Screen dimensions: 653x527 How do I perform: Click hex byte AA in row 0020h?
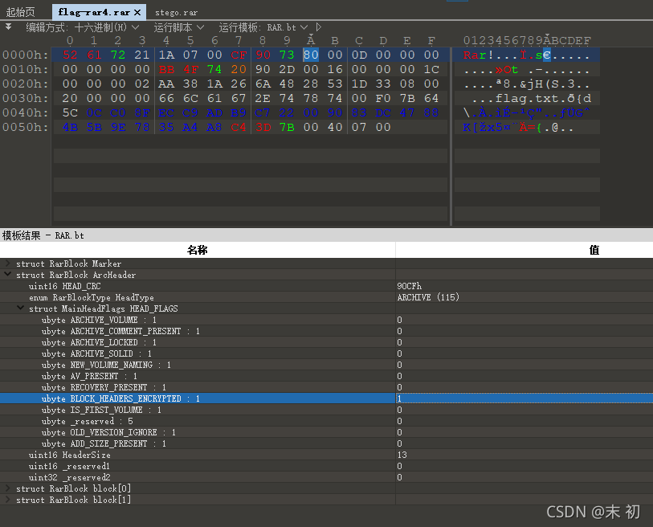[x=166, y=84]
